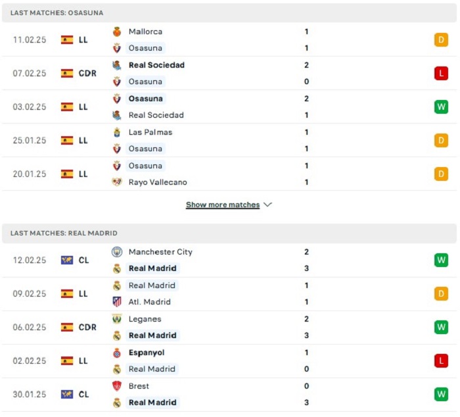
Task: Select the Last Matches: Osasuna header
Action: [x=229, y=13]
